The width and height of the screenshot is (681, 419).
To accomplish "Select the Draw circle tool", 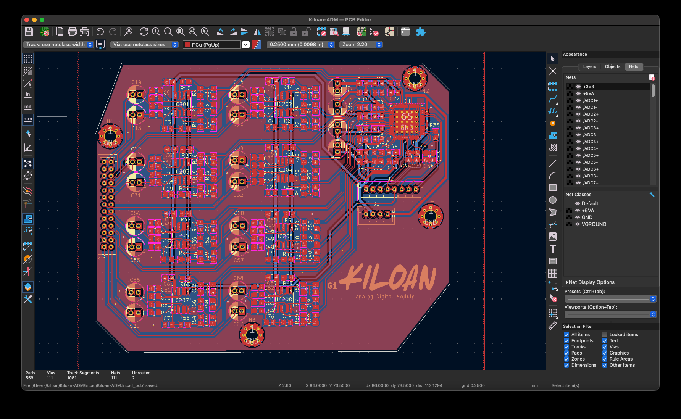I will pyautogui.click(x=553, y=200).
